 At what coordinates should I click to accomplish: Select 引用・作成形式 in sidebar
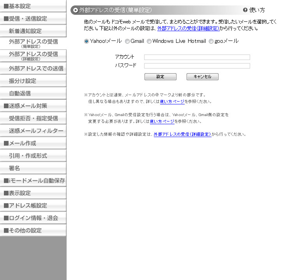33,156
